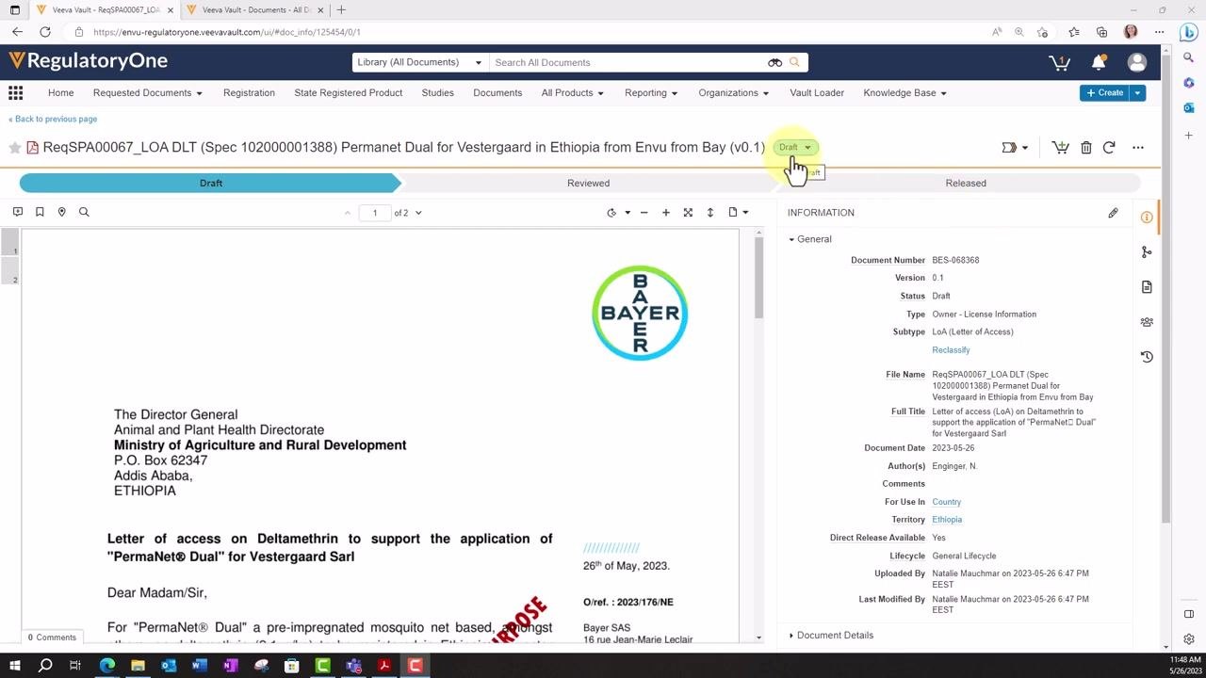Image resolution: width=1206 pixels, height=678 pixels.
Task: Open page number dropdown chevron
Action: [418, 213]
